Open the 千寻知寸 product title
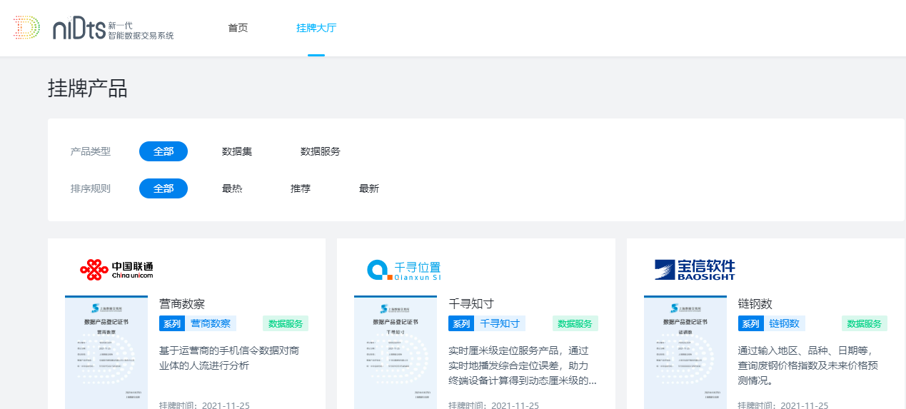 pyautogui.click(x=471, y=304)
